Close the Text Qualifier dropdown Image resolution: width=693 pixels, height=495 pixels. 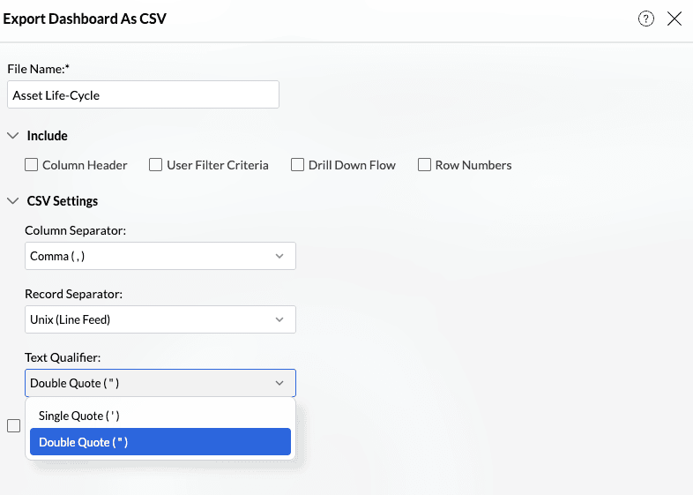pos(160,383)
